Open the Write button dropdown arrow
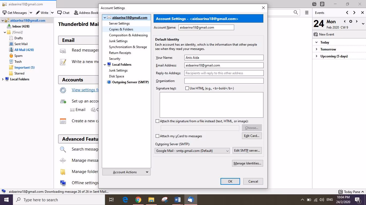Viewport: 366px width, 205px height. pos(52,13)
